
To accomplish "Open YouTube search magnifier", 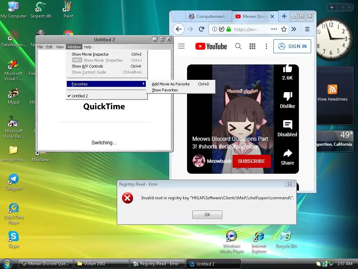I will (x=238, y=46).
